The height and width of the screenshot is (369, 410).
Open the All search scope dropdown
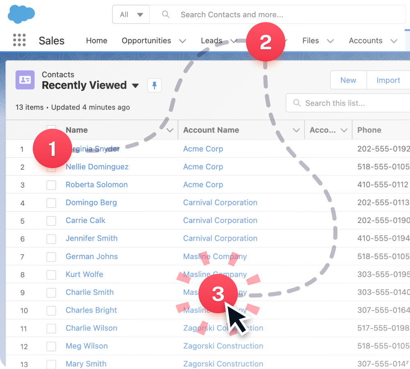130,14
